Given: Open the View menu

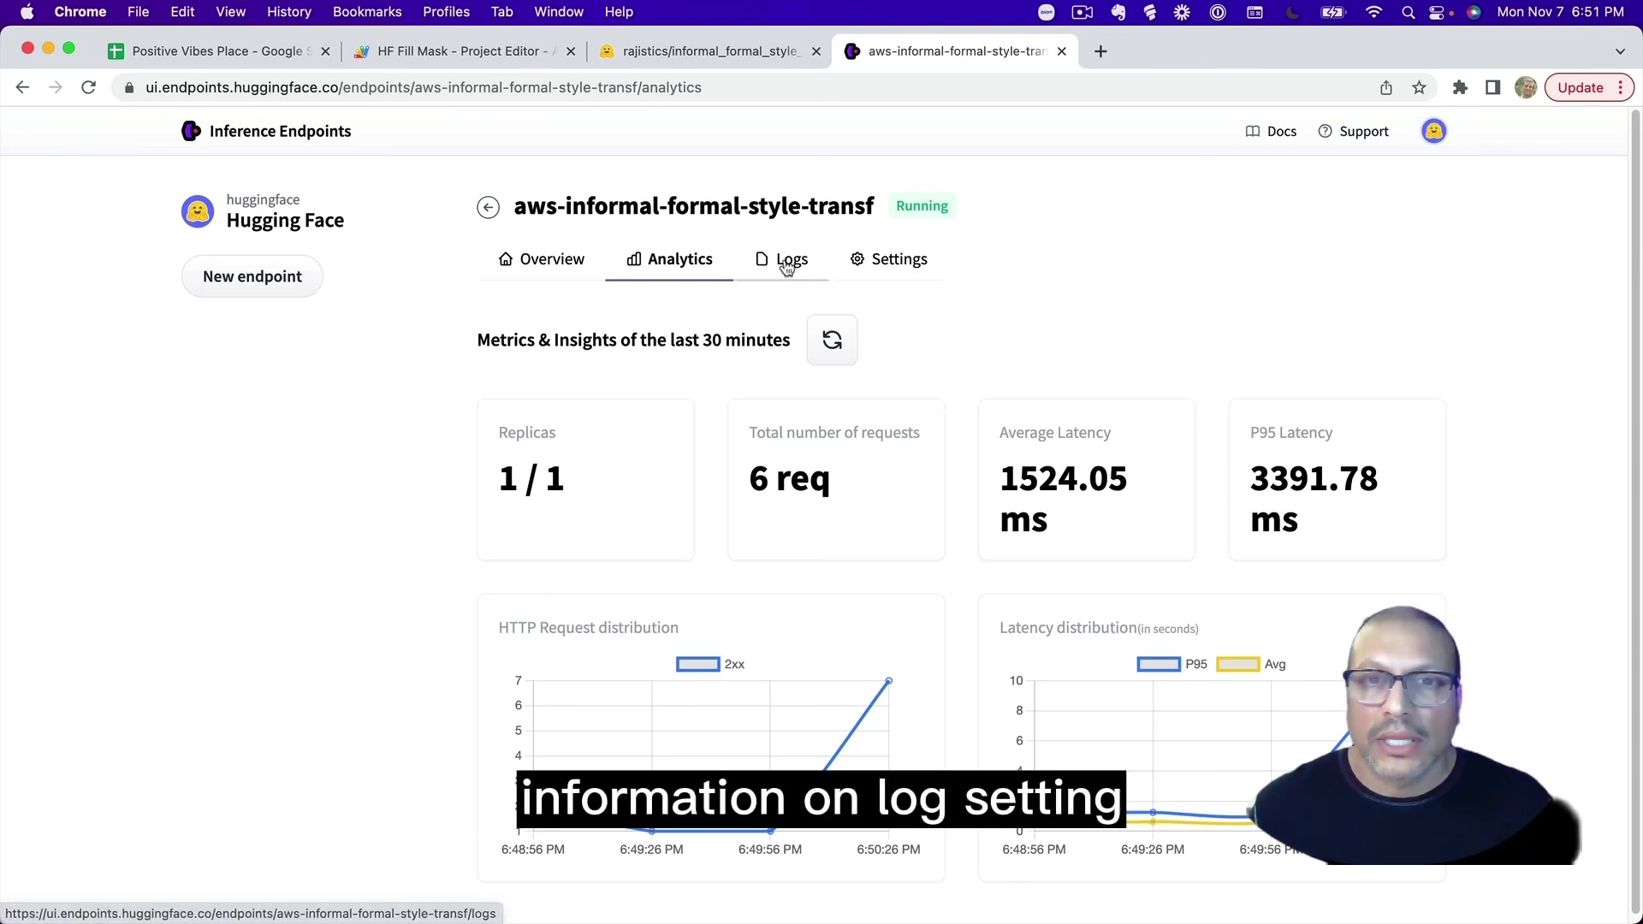Looking at the screenshot, I should click(x=230, y=12).
